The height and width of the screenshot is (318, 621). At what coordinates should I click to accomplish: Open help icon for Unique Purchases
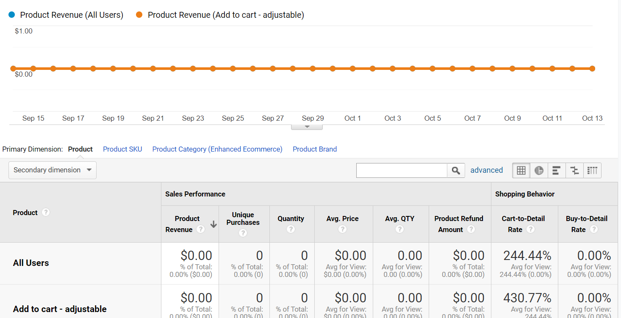pos(243,233)
